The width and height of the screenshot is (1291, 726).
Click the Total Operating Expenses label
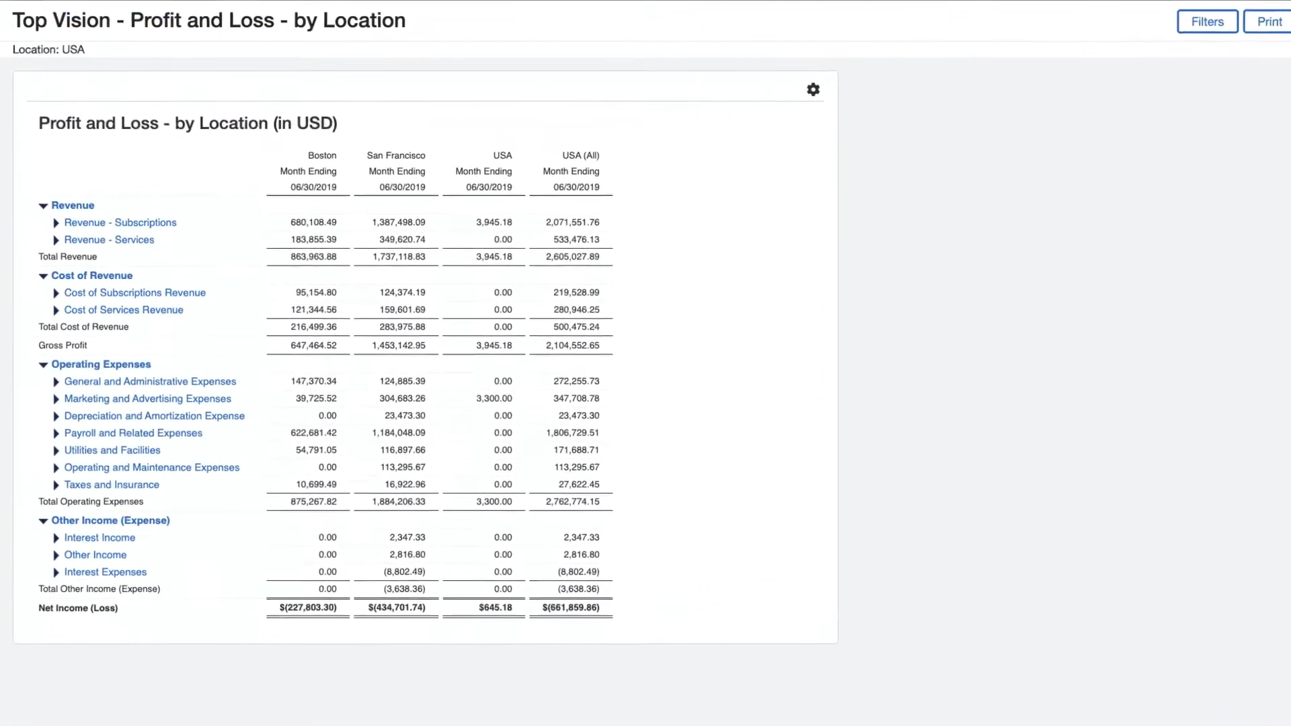pos(91,501)
